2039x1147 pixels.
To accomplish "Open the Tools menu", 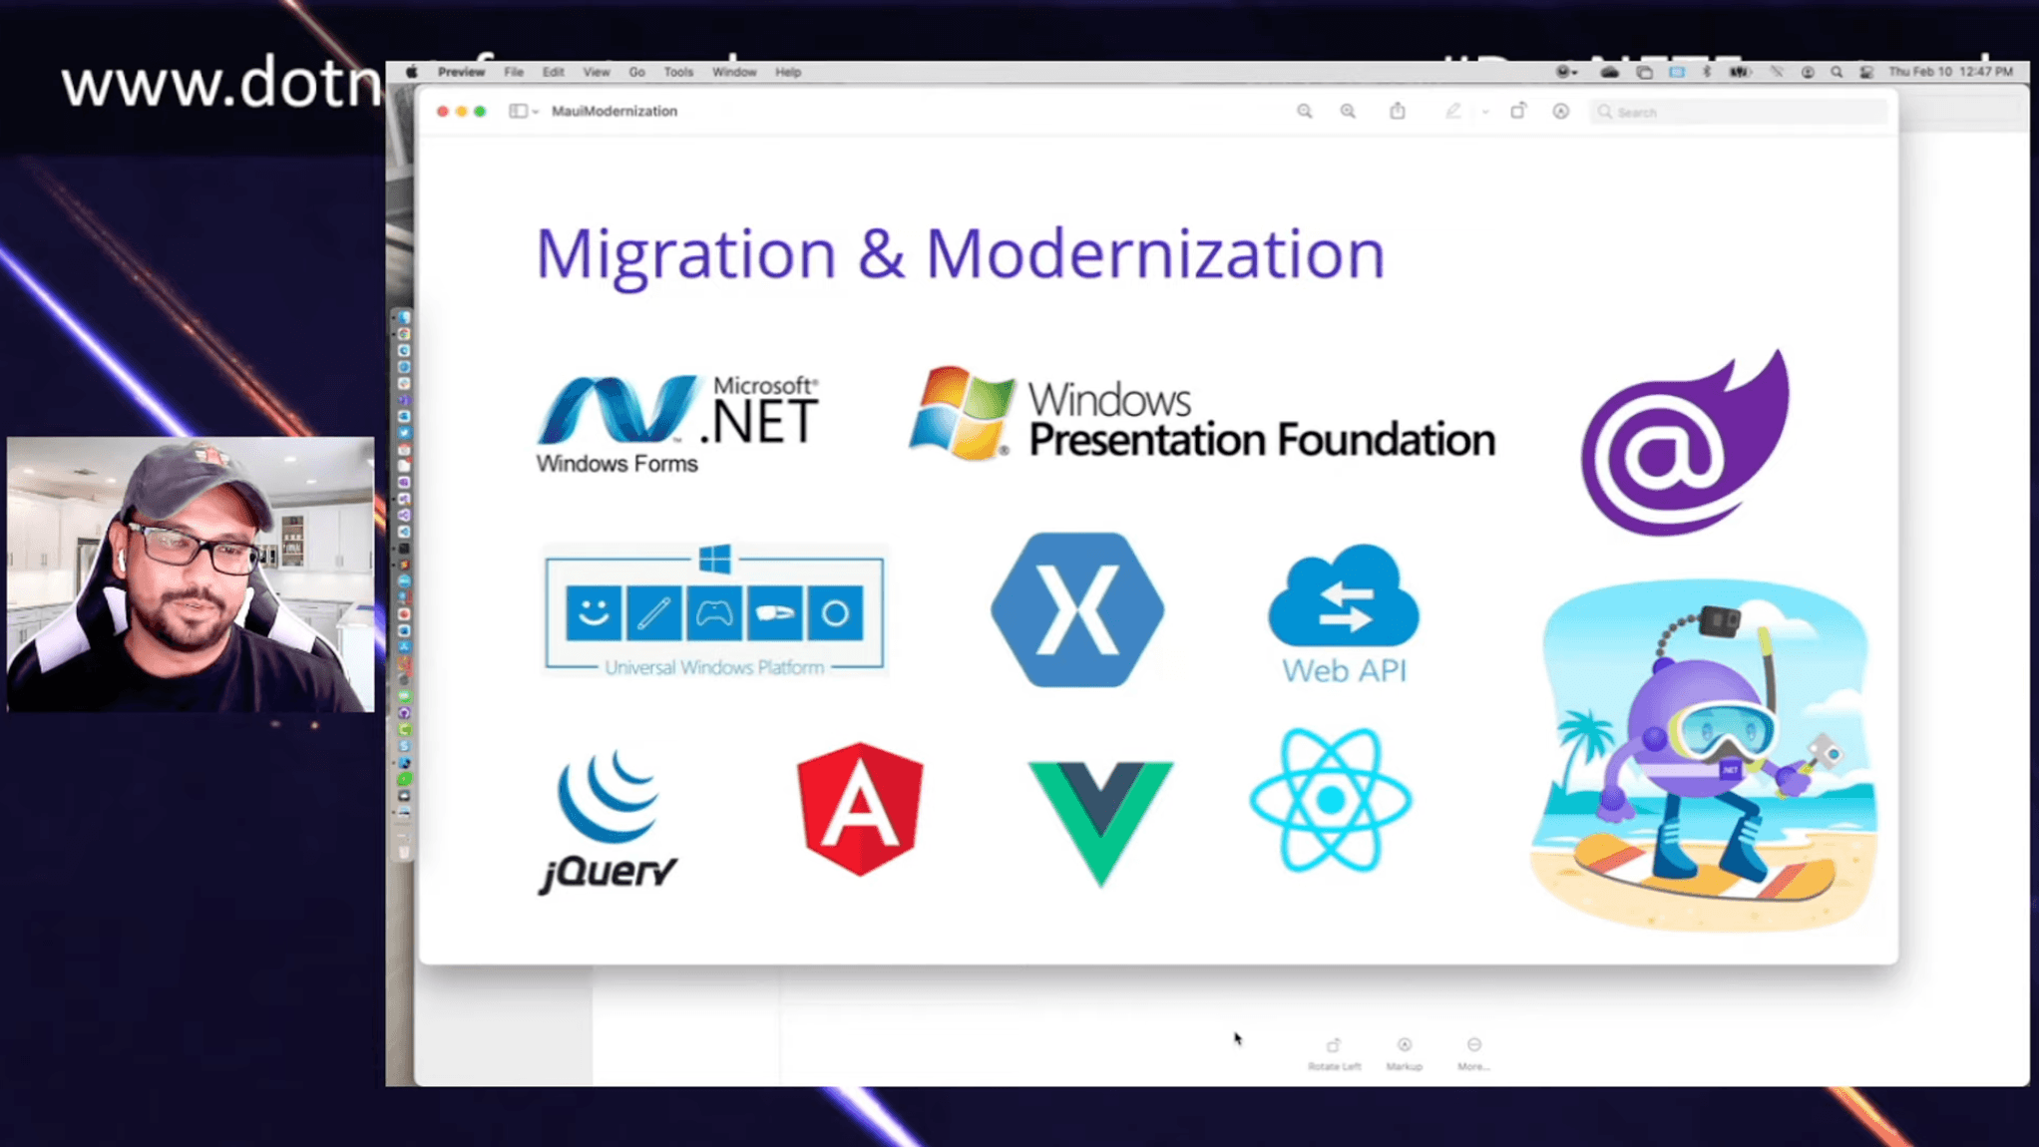I will pos(678,72).
